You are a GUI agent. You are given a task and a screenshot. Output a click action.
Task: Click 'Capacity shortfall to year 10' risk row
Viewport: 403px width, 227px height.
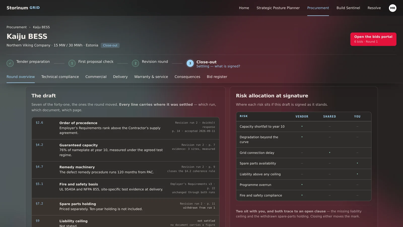tap(304, 127)
